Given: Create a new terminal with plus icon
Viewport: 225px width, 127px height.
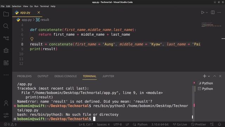Looking at the screenshot, I should pos(205,76).
